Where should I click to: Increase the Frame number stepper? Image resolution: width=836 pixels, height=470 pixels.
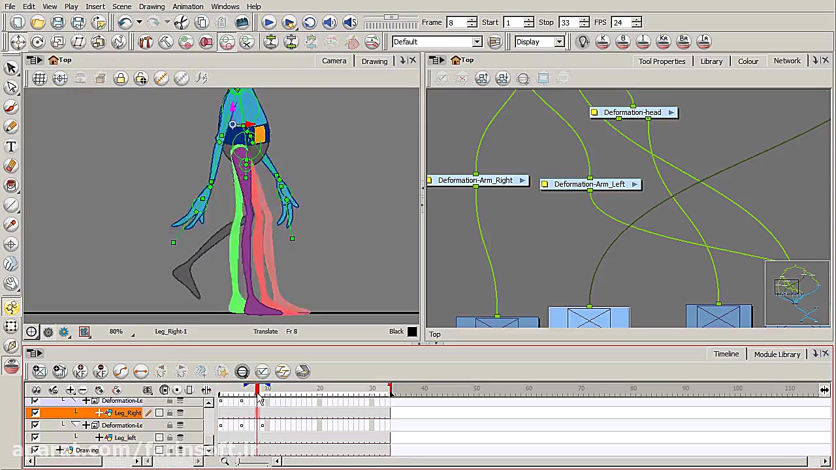click(x=472, y=19)
